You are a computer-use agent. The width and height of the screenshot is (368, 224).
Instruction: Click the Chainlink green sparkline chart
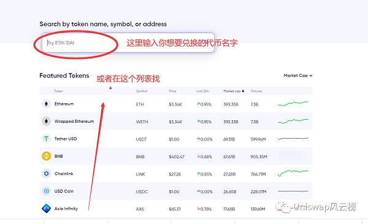pos(293,173)
